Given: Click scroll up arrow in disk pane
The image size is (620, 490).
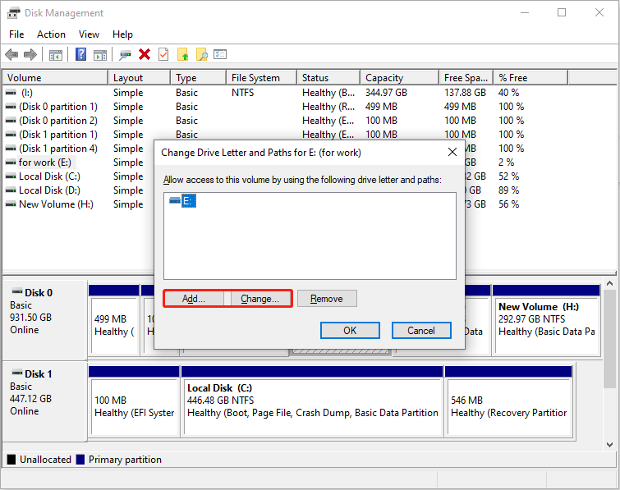Looking at the screenshot, I should [609, 283].
